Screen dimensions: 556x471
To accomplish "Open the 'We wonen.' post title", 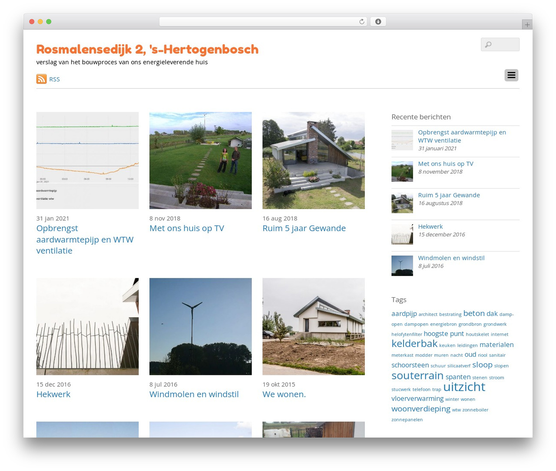I will pyautogui.click(x=284, y=394).
